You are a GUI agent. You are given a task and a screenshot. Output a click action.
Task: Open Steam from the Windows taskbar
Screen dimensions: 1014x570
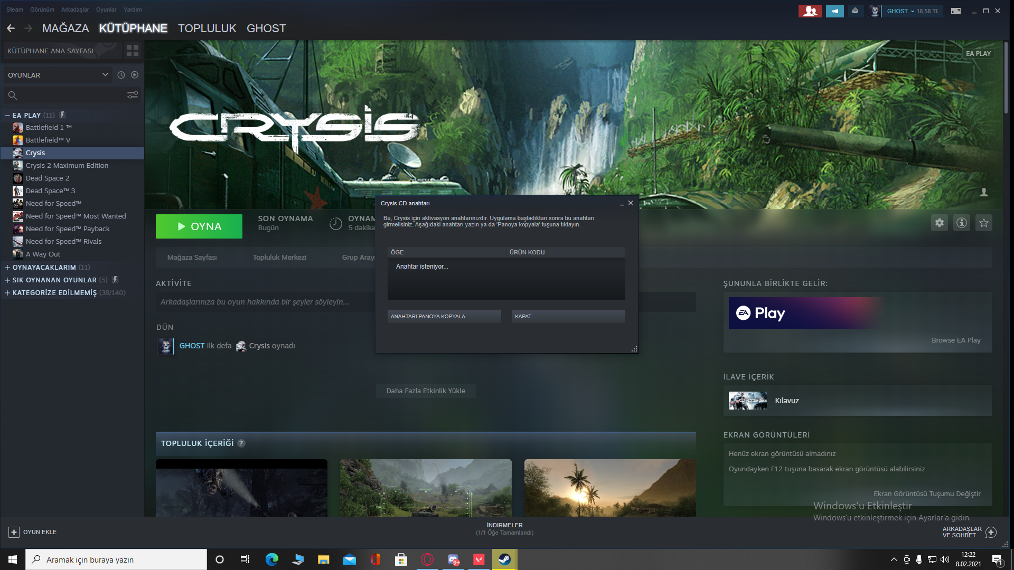504,559
